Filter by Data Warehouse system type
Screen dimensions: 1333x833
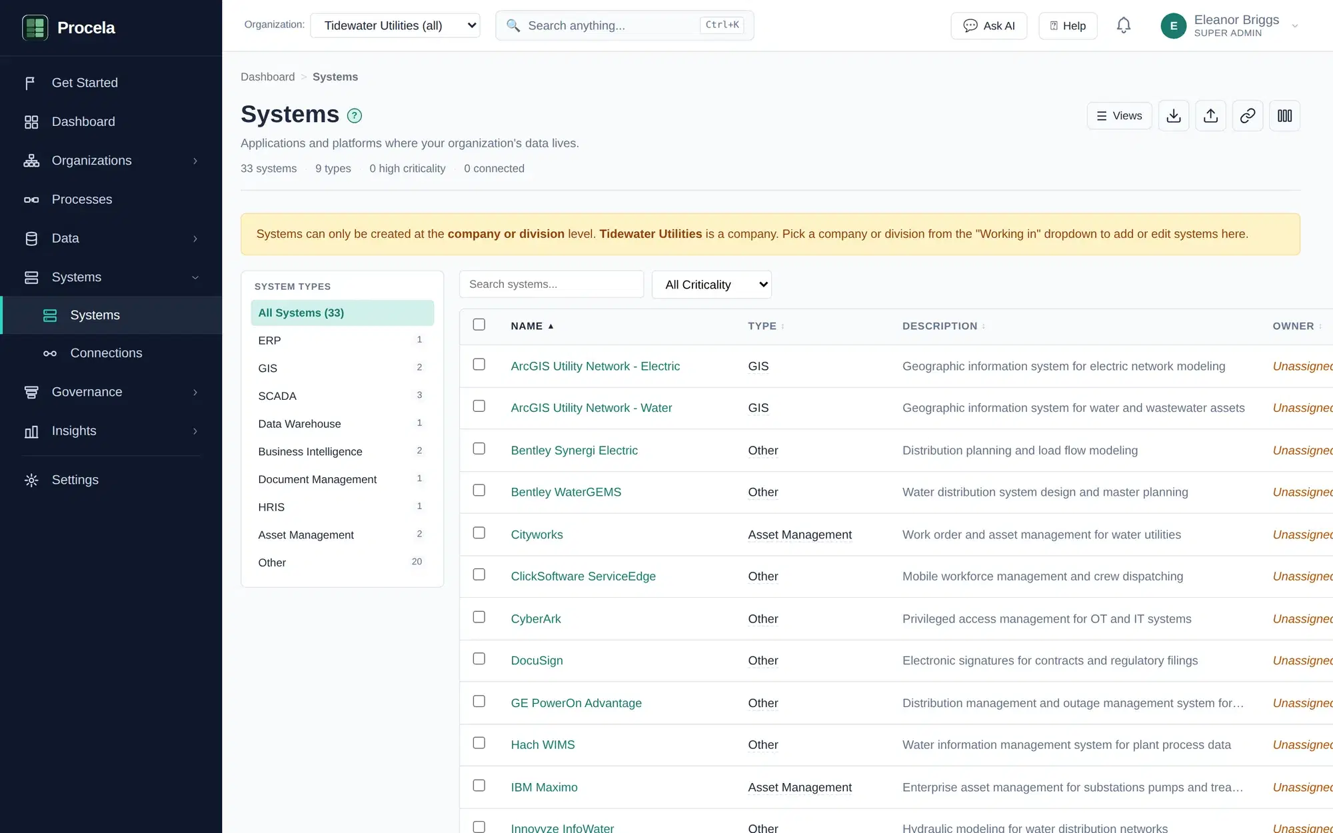(342, 424)
